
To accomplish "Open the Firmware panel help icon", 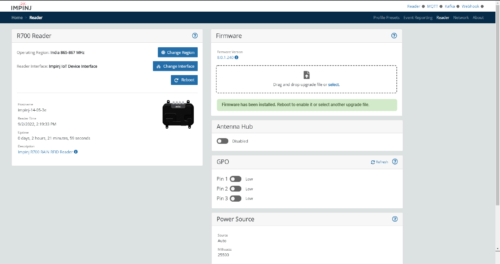I will click(x=394, y=36).
